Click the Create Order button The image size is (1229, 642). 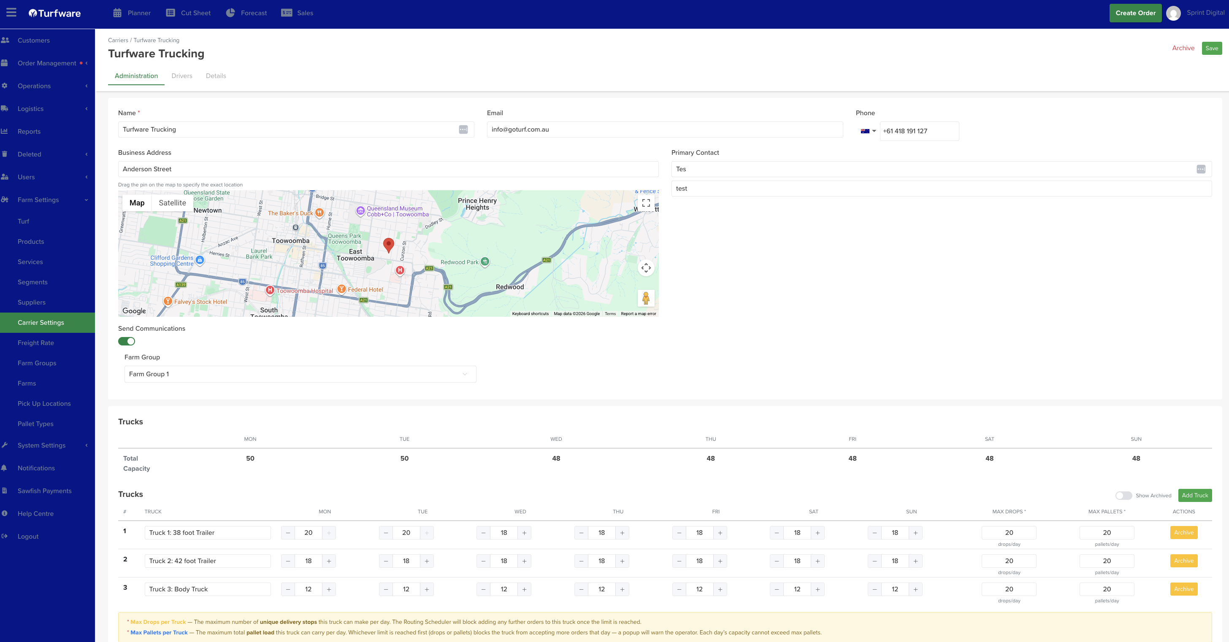tap(1135, 13)
